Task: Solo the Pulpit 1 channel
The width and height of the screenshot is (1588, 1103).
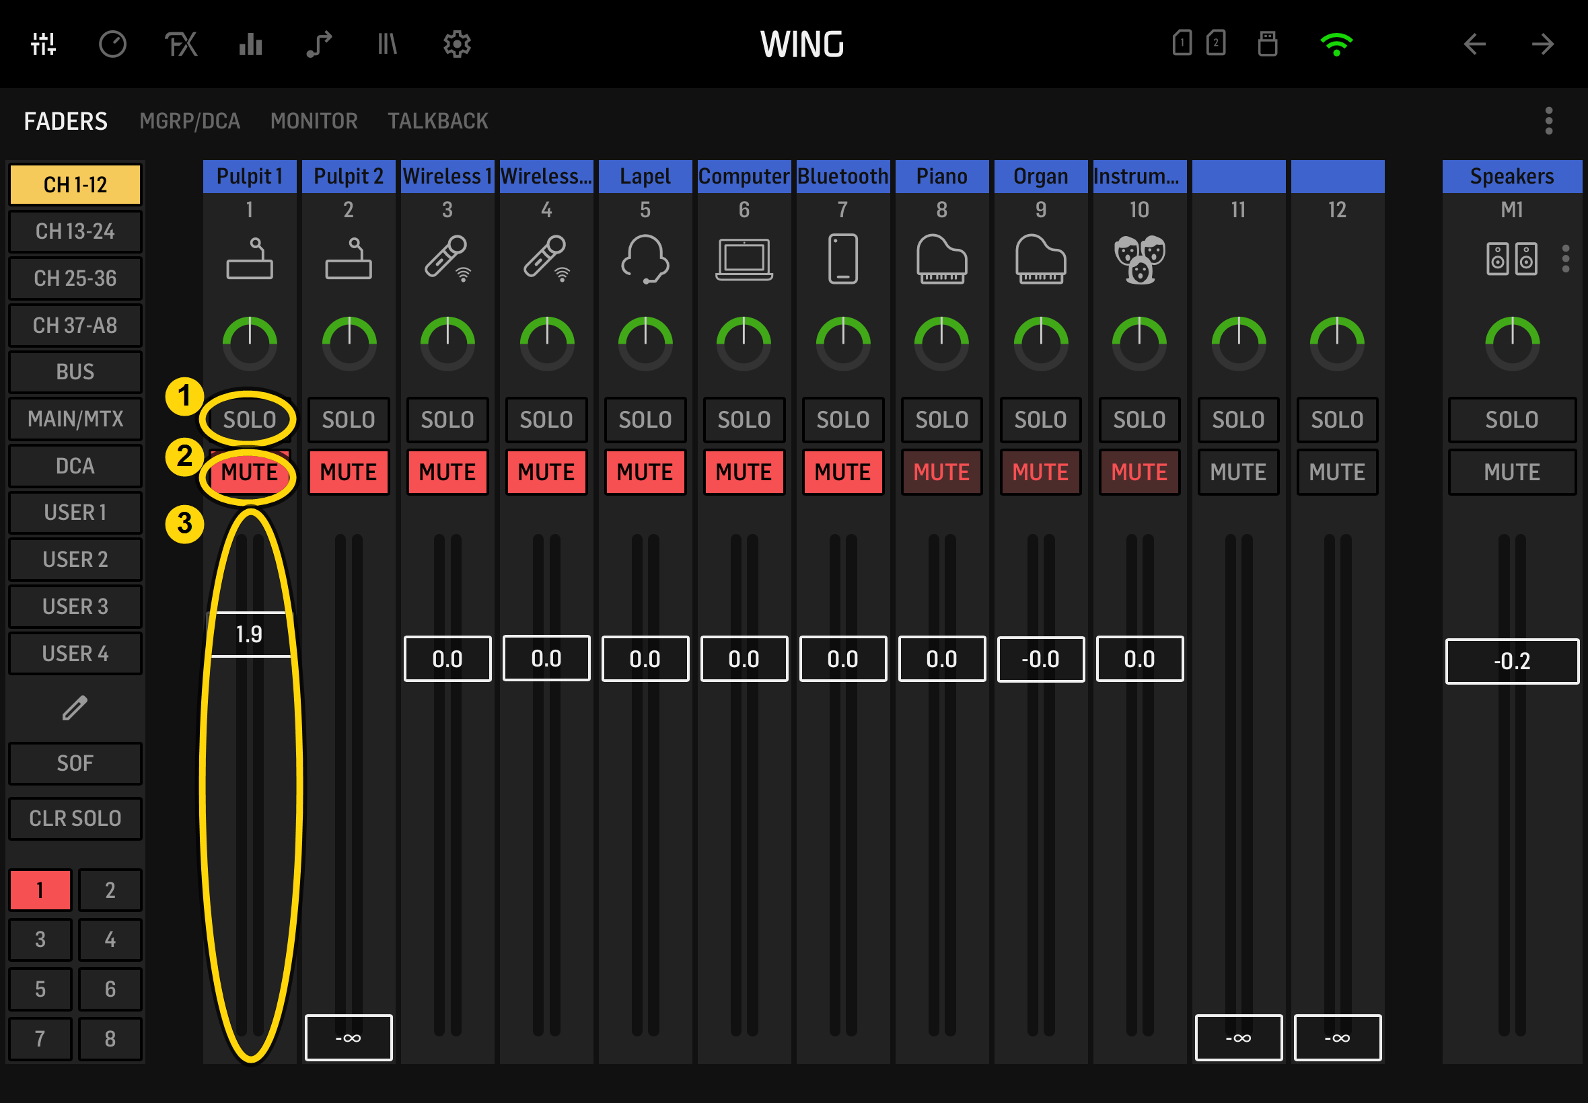Action: click(250, 420)
